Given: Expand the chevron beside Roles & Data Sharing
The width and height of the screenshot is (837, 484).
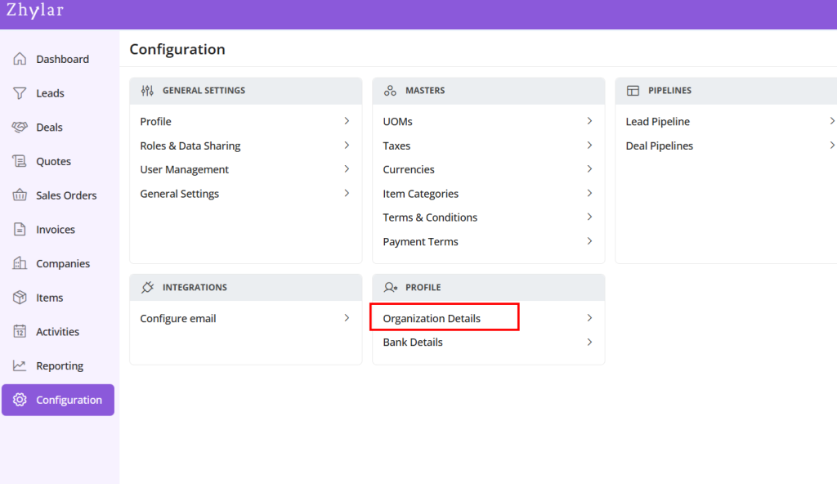Looking at the screenshot, I should (347, 146).
